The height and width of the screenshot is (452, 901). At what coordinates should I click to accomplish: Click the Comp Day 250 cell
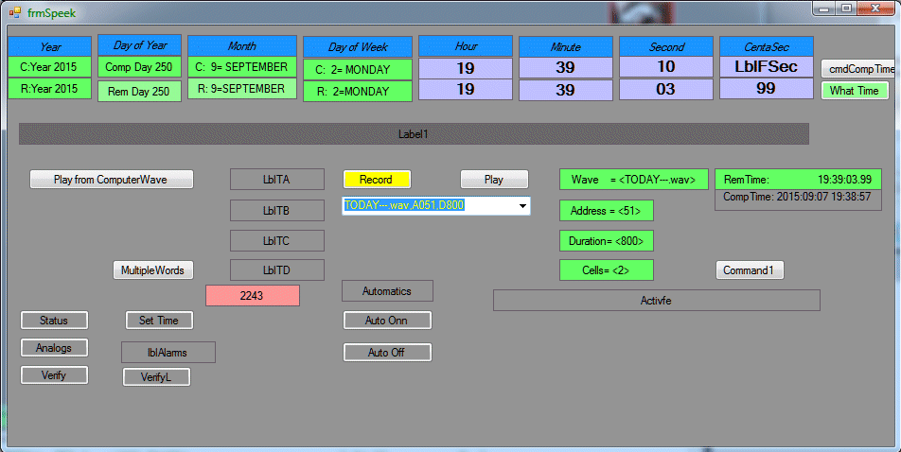[140, 66]
